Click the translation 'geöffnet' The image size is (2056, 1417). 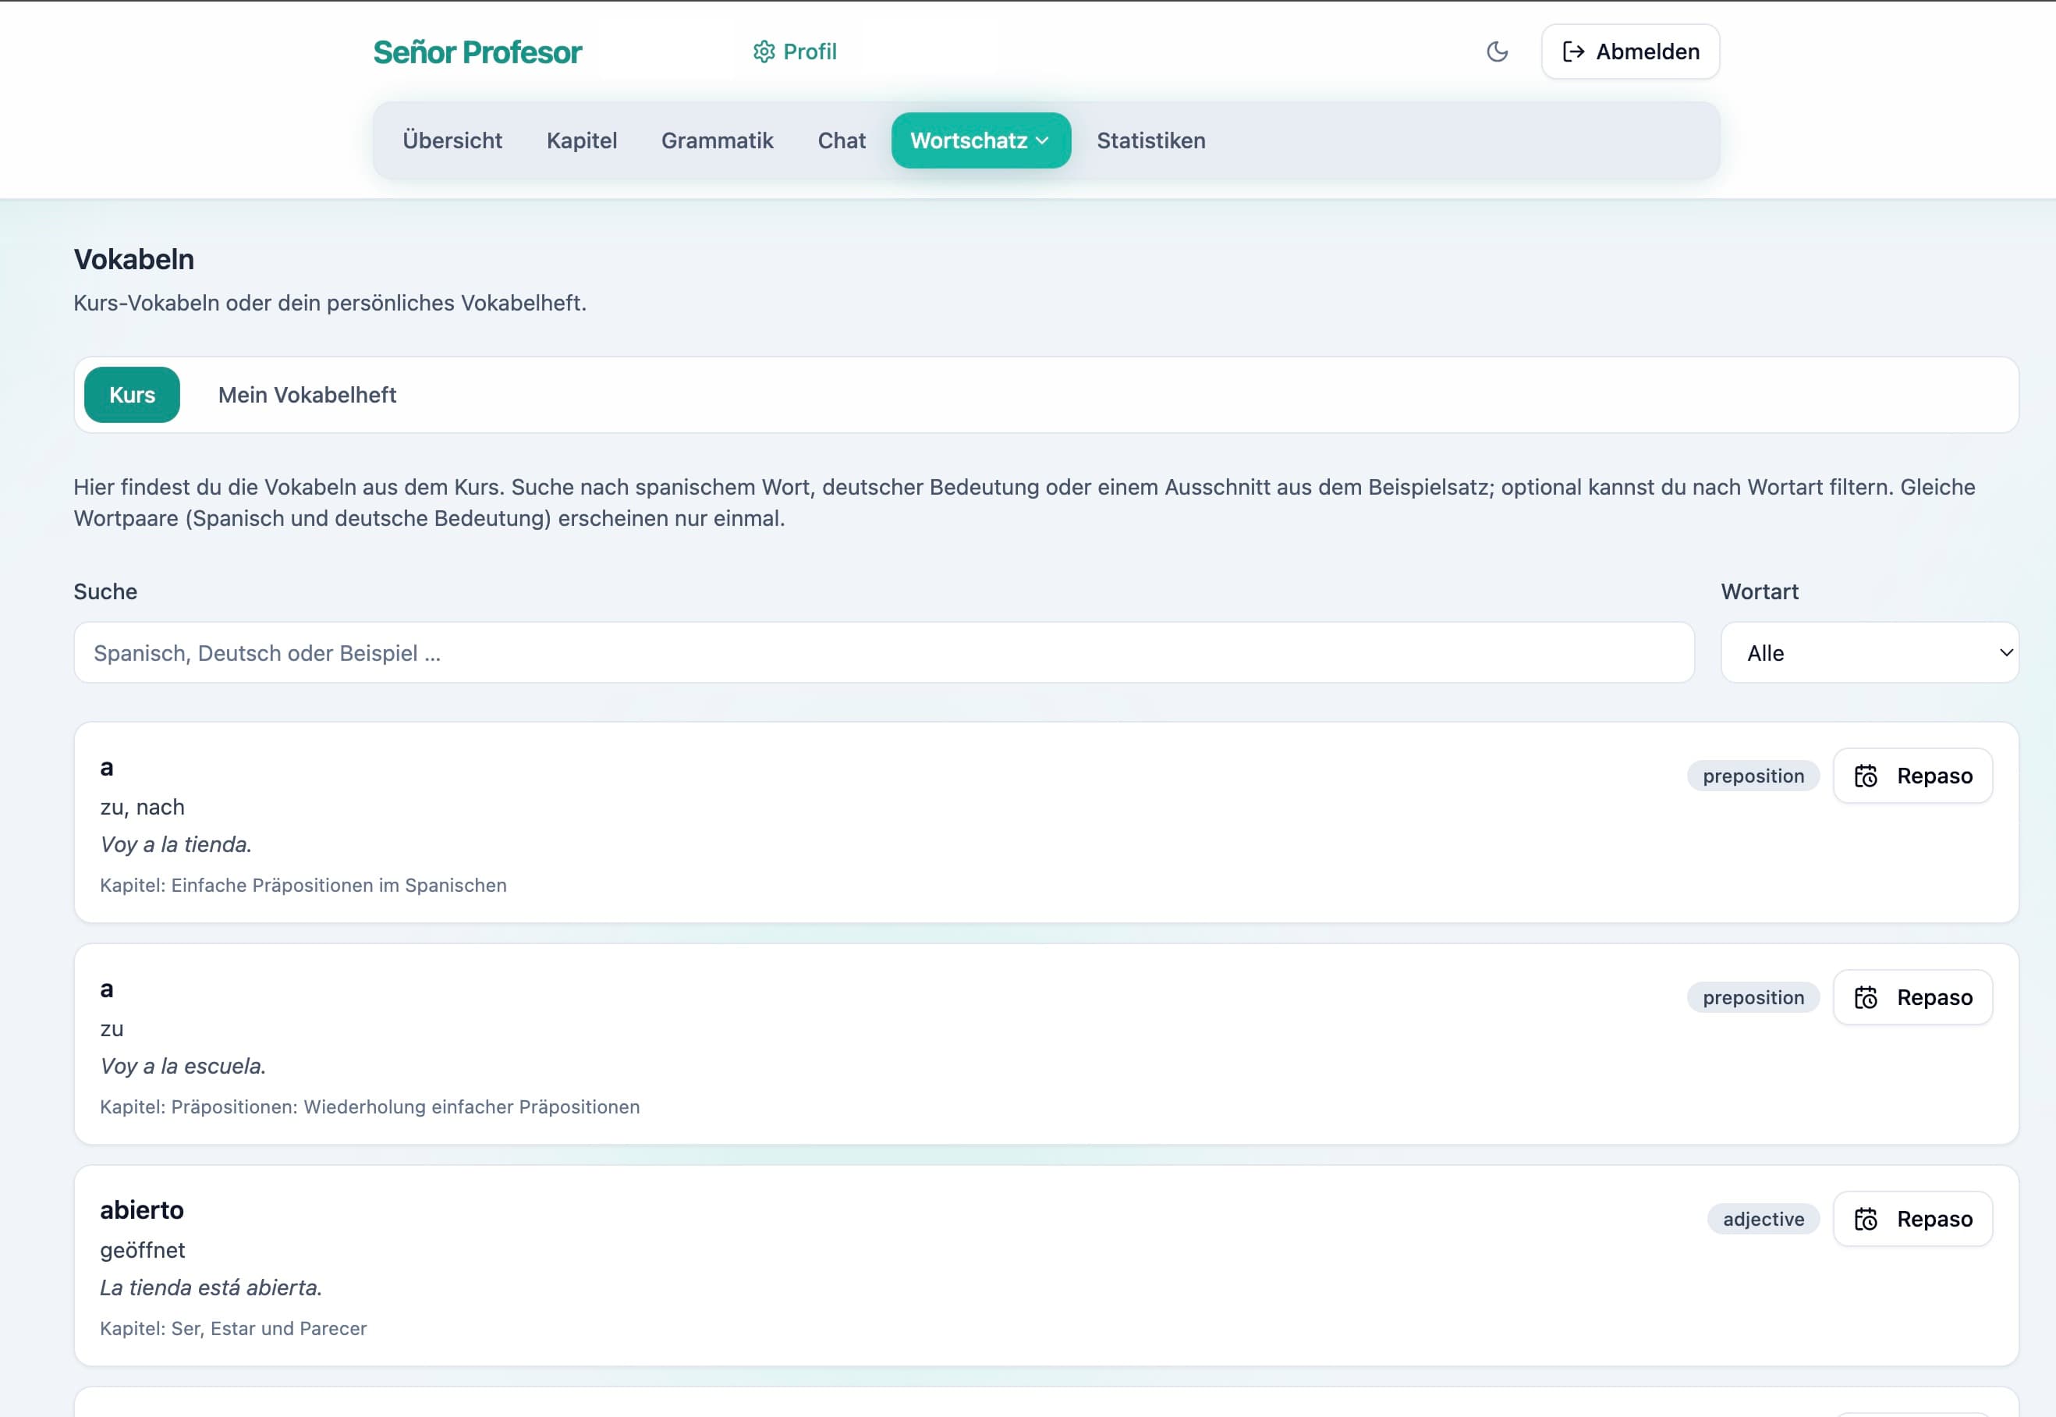click(x=143, y=1250)
